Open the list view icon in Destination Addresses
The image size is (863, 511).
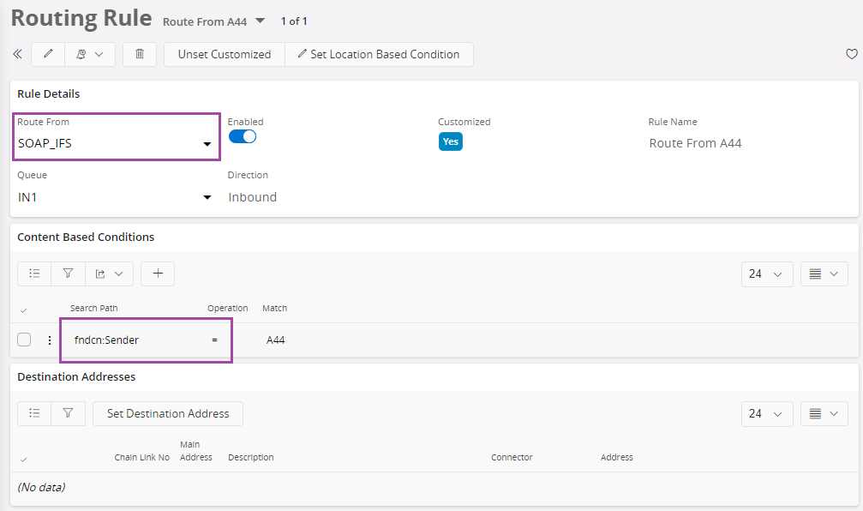34,413
